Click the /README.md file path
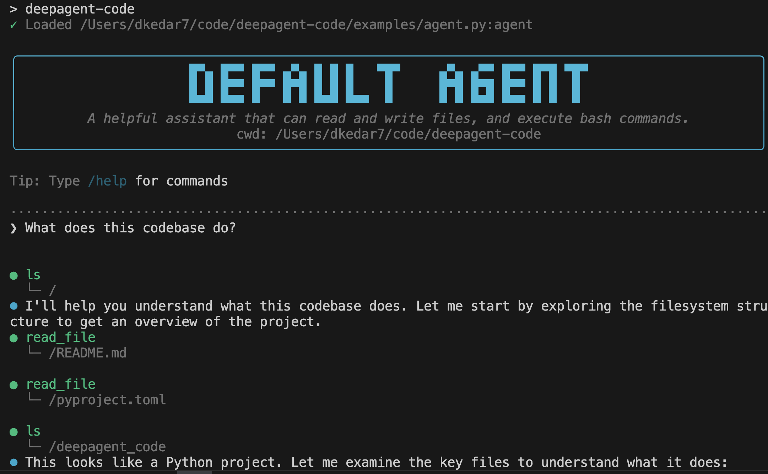Image resolution: width=768 pixels, height=474 pixels. click(88, 353)
